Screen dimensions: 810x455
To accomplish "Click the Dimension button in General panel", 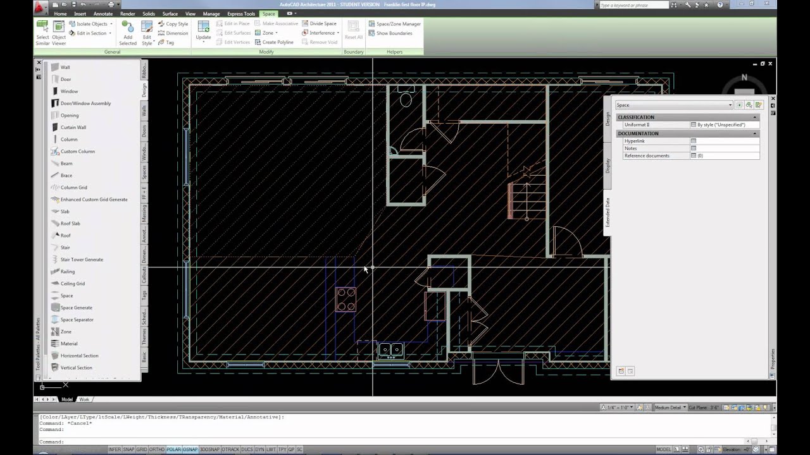I will pos(173,33).
